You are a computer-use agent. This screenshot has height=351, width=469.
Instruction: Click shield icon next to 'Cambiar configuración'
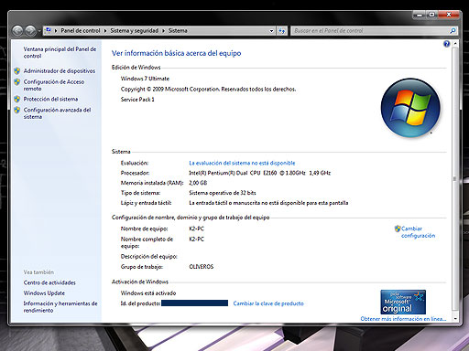click(398, 229)
